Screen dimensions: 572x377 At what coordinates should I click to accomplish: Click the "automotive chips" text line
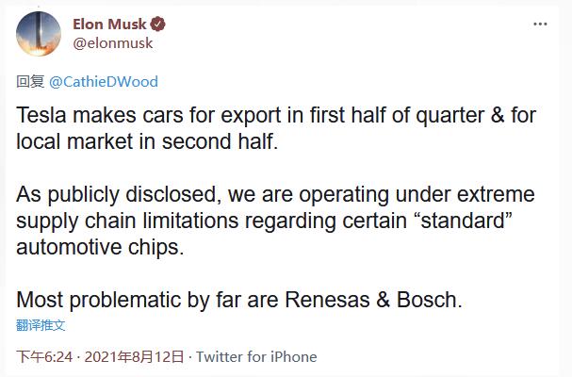[100, 247]
